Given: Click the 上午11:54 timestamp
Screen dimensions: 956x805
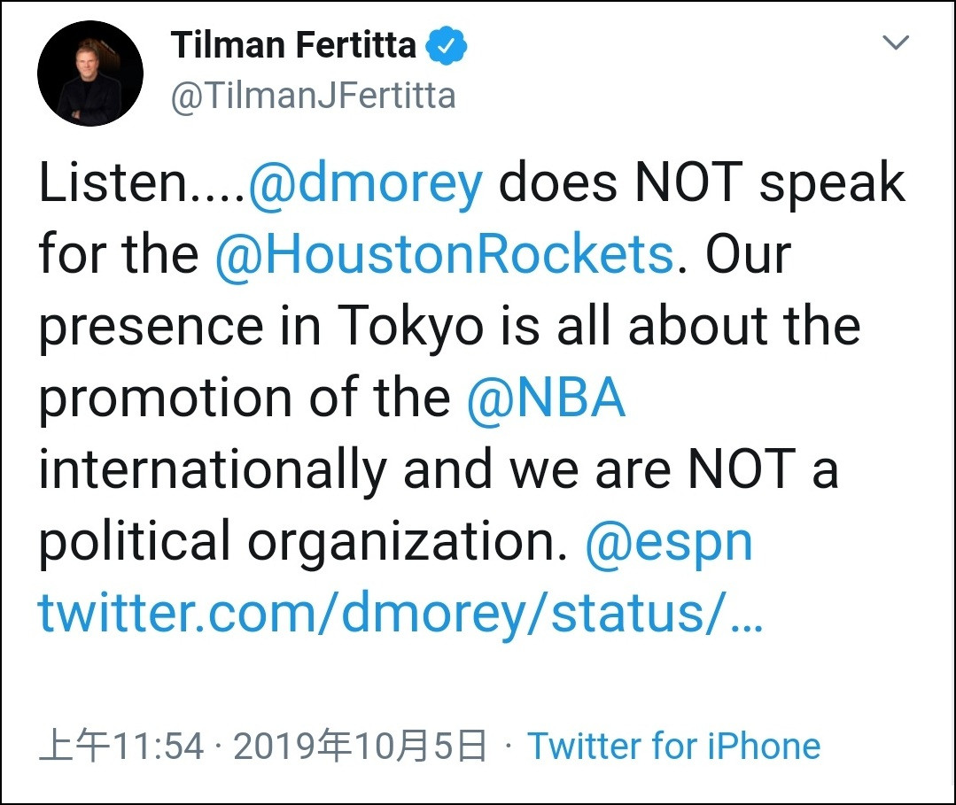Looking at the screenshot, I should [x=122, y=747].
